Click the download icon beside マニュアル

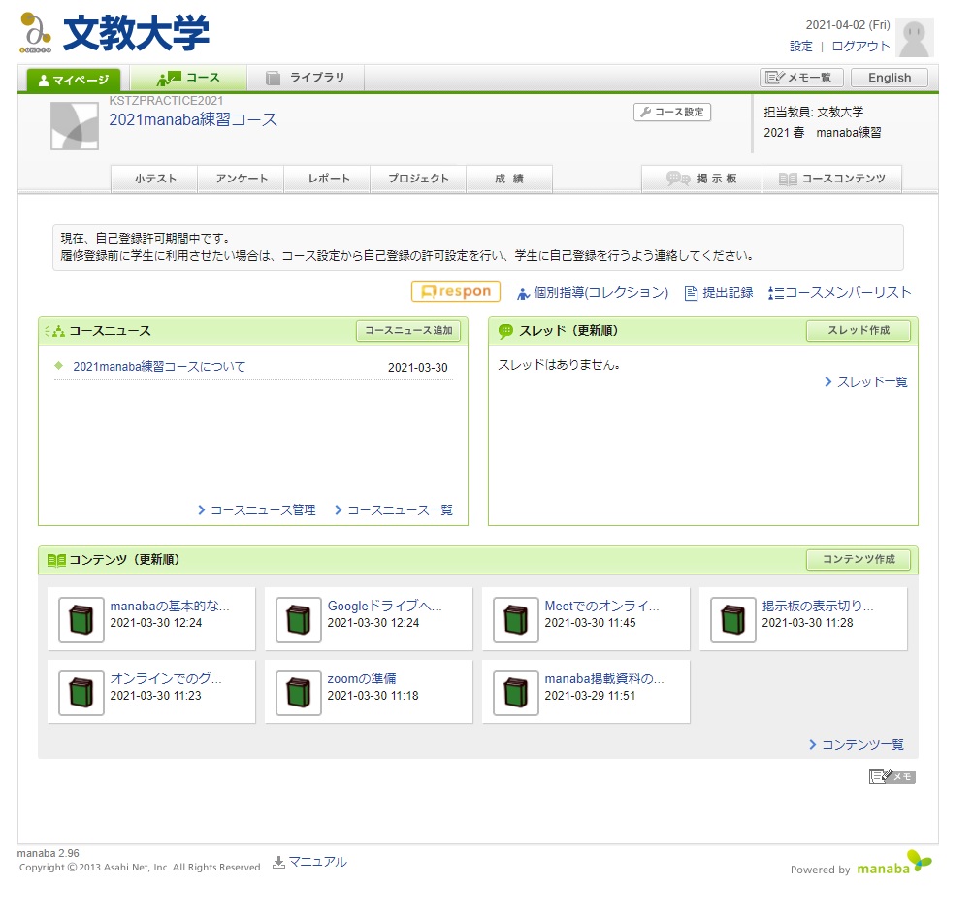[x=278, y=862]
